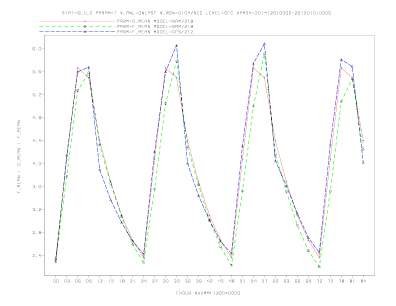Viewport: 396px width, 306px height.
Task: Click blue GFS triangle marker peak at hour 57
Action: tap(264, 44)
